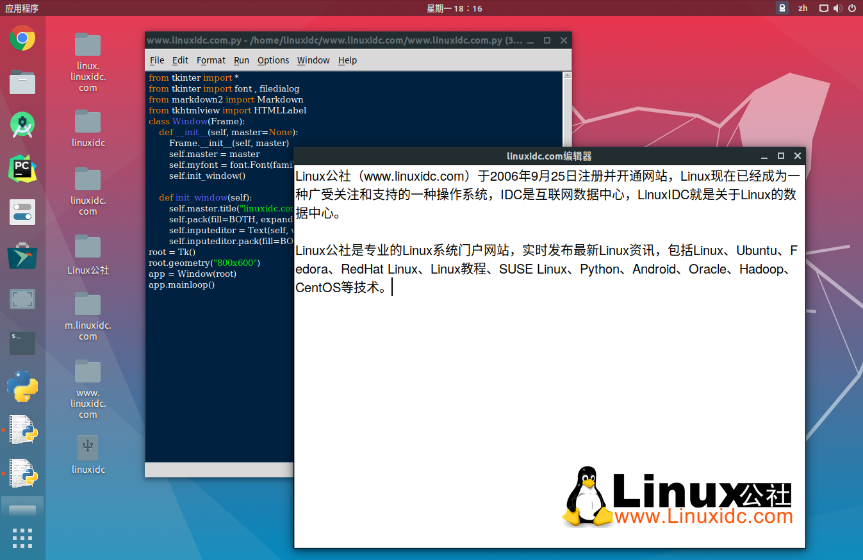This screenshot has width=863, height=560.
Task: Launch the Screenshot tool from the dock
Action: [x=22, y=299]
